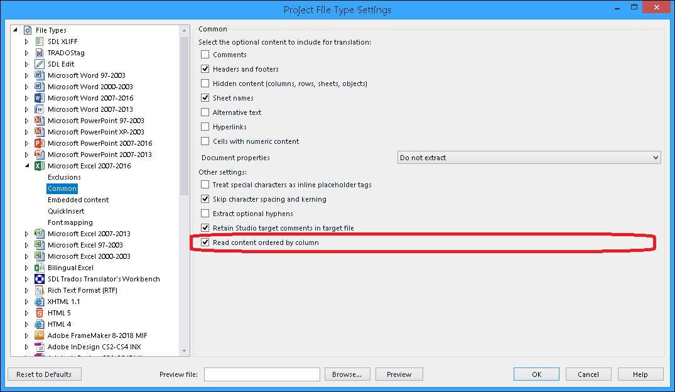Expand the Rich Text Format (RTF) node
Screen dimensions: 675x392
coord(27,290)
